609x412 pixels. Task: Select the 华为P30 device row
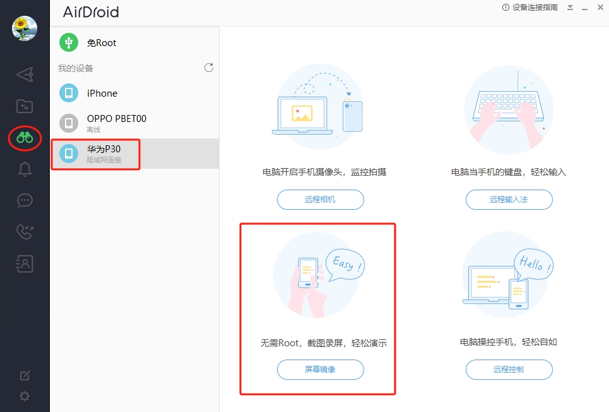click(x=134, y=154)
